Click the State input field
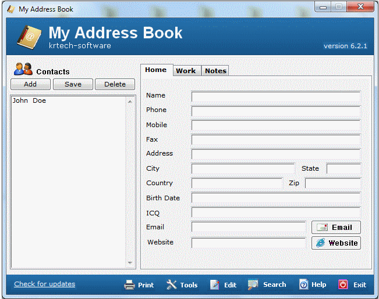 343,168
